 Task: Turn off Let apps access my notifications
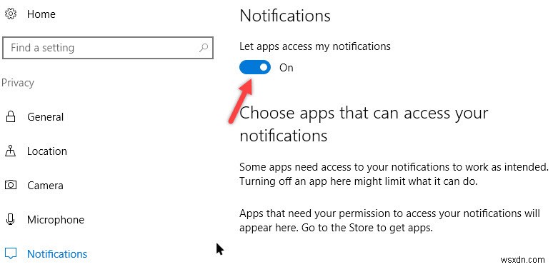pyautogui.click(x=255, y=67)
